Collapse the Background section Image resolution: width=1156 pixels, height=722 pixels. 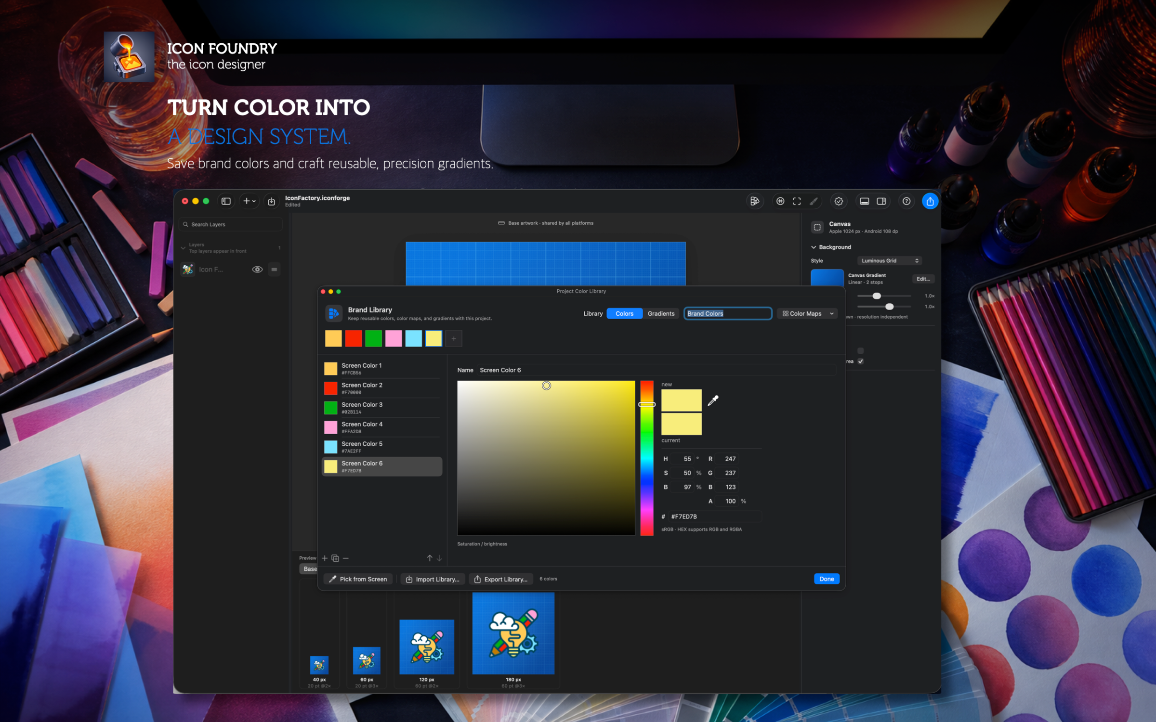coord(814,247)
